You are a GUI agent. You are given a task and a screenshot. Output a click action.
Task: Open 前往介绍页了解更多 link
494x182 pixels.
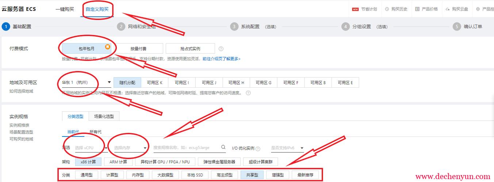point(222,59)
